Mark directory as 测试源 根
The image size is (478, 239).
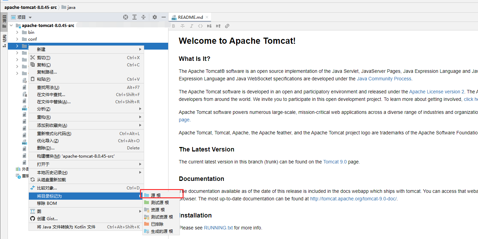point(161,202)
